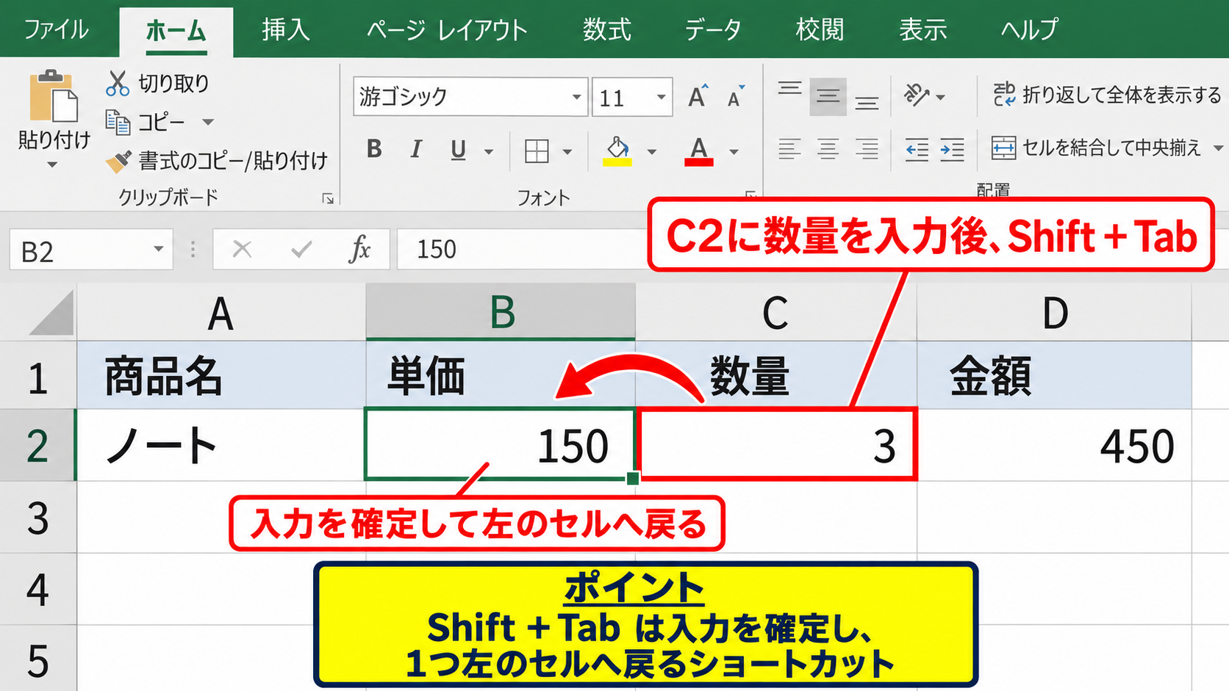Toggle Italic formatting
Screen dimensions: 1229x691
[416, 150]
